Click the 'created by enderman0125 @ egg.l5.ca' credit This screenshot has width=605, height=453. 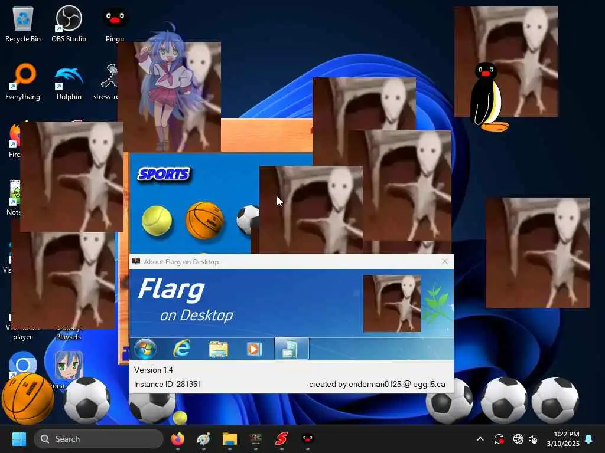(377, 384)
